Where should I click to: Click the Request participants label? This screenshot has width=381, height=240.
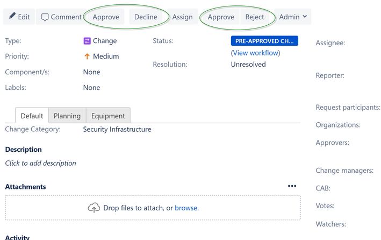pyautogui.click(x=348, y=107)
